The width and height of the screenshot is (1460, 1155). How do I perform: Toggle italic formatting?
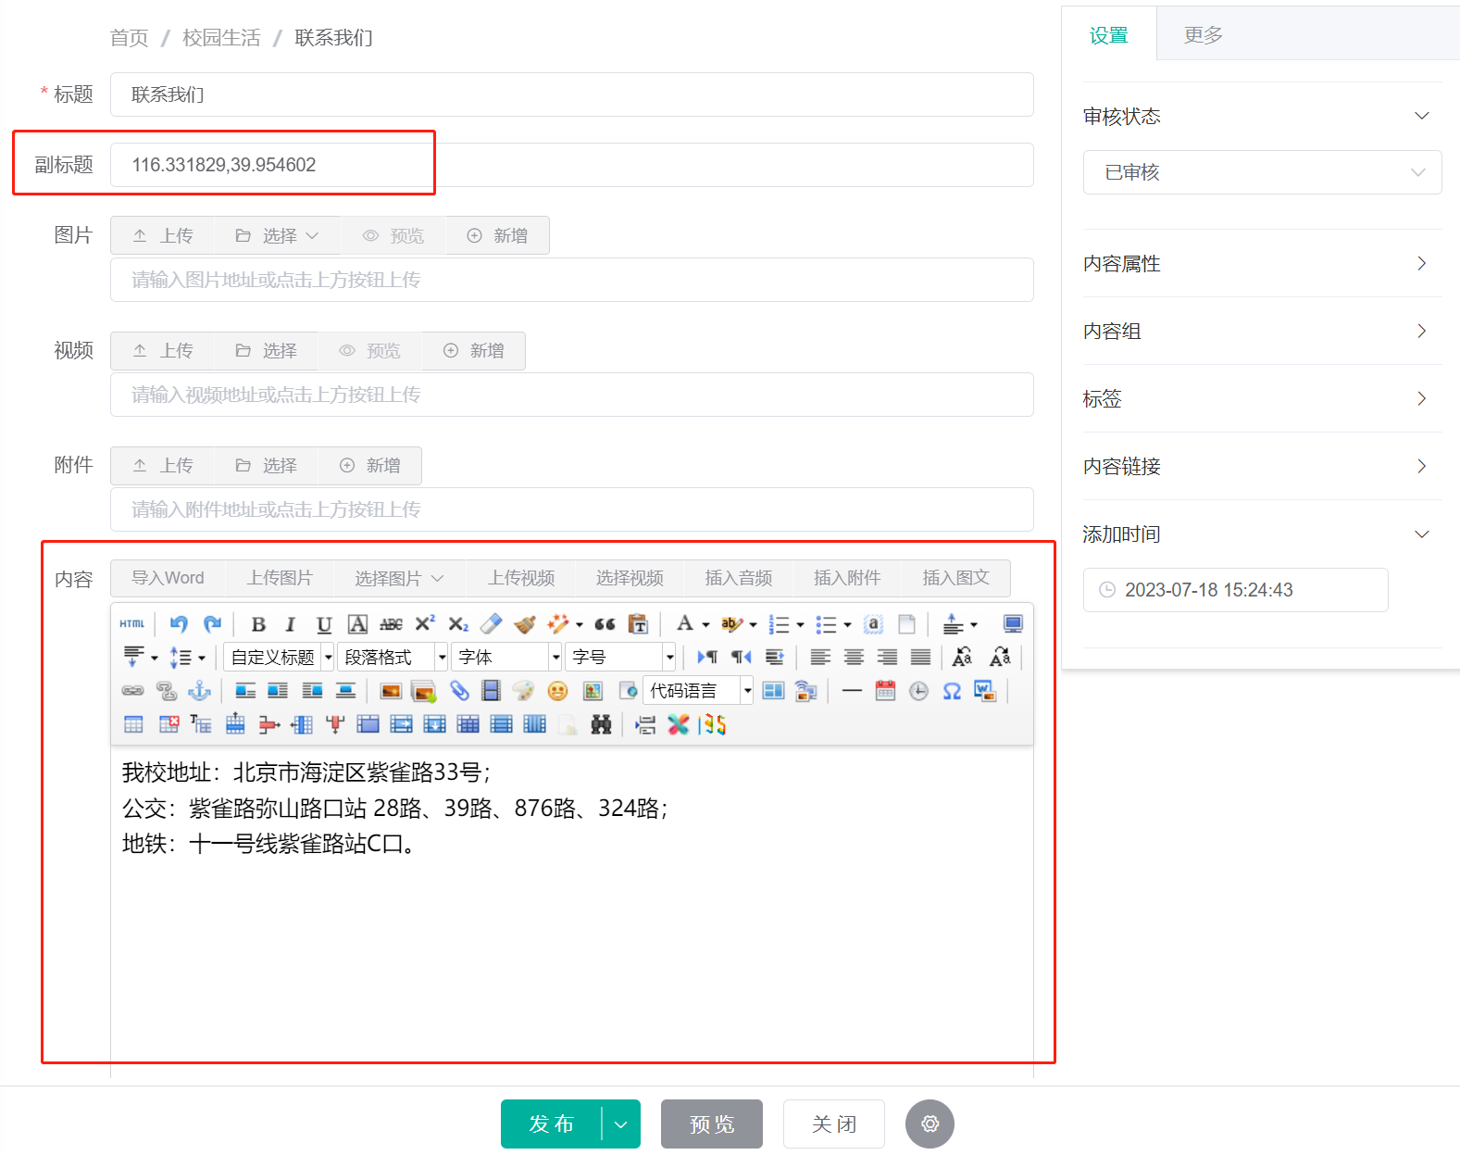(291, 624)
